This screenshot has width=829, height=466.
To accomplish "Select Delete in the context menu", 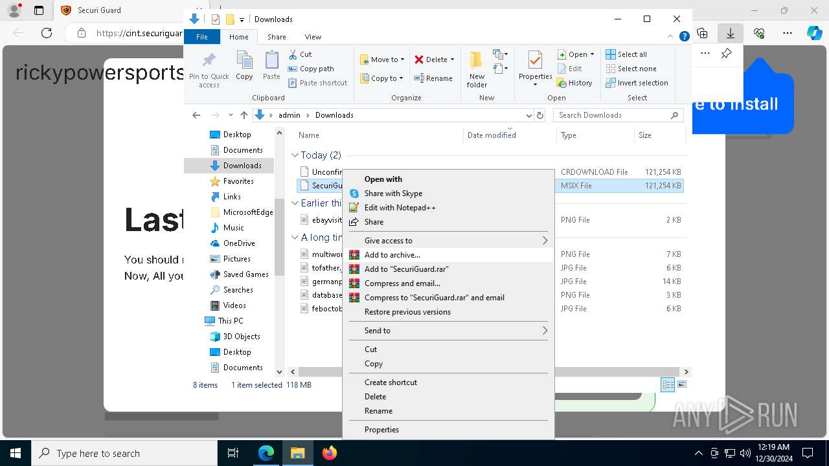I will point(448,397).
